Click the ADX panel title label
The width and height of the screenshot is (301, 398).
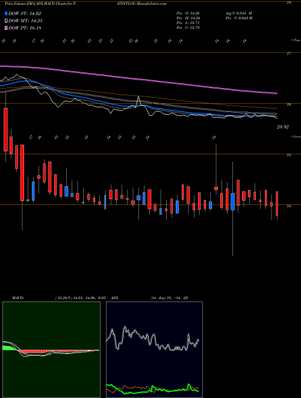(114, 298)
